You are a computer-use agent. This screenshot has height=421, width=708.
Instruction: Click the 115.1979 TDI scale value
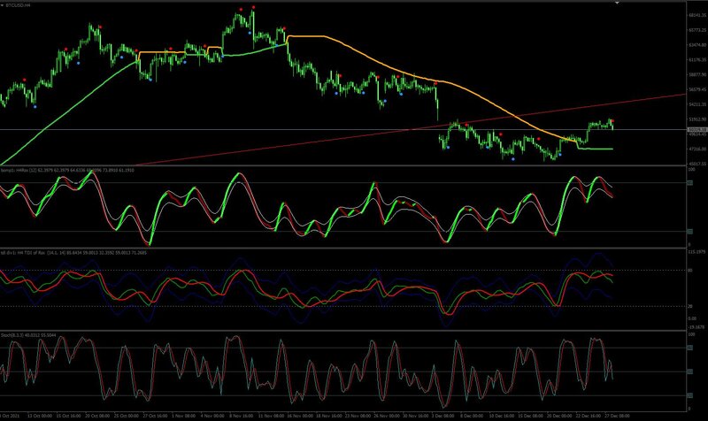tap(697, 252)
